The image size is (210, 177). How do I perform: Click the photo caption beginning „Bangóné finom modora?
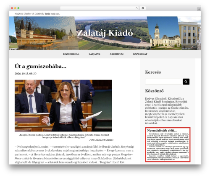(x=64, y=136)
